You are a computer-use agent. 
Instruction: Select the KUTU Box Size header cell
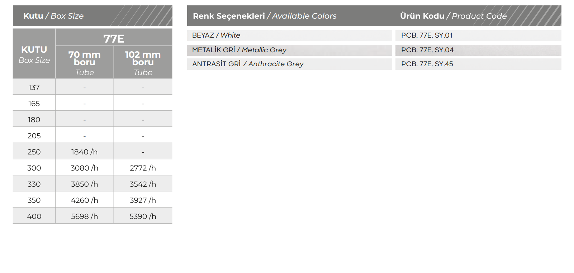click(x=34, y=54)
